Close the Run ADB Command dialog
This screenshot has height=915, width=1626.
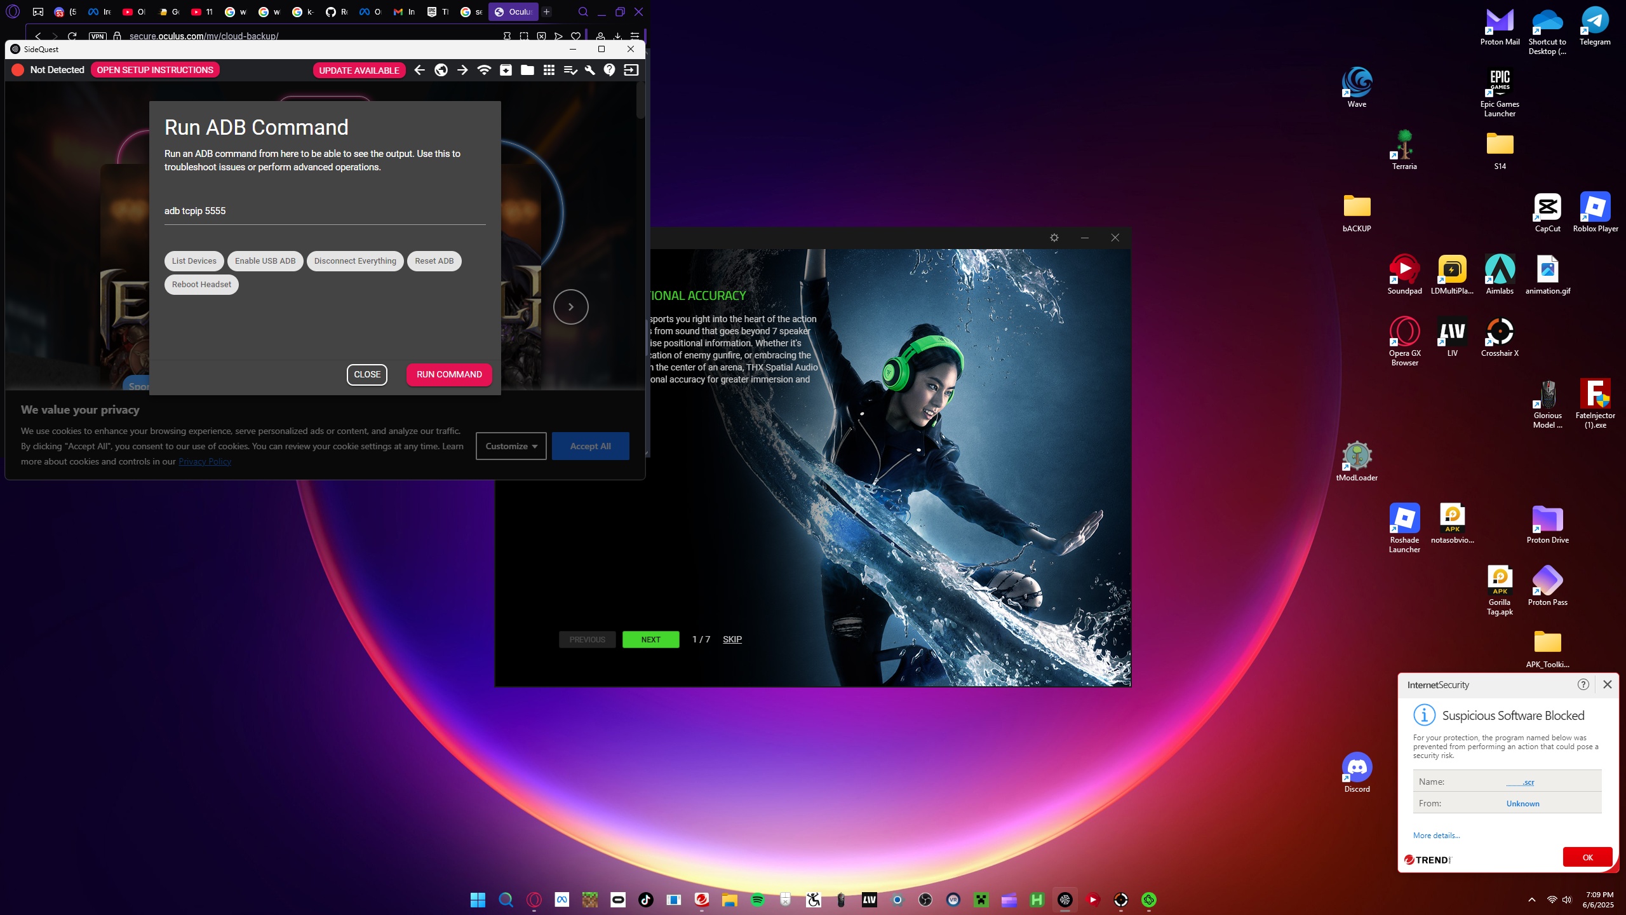[x=367, y=374]
